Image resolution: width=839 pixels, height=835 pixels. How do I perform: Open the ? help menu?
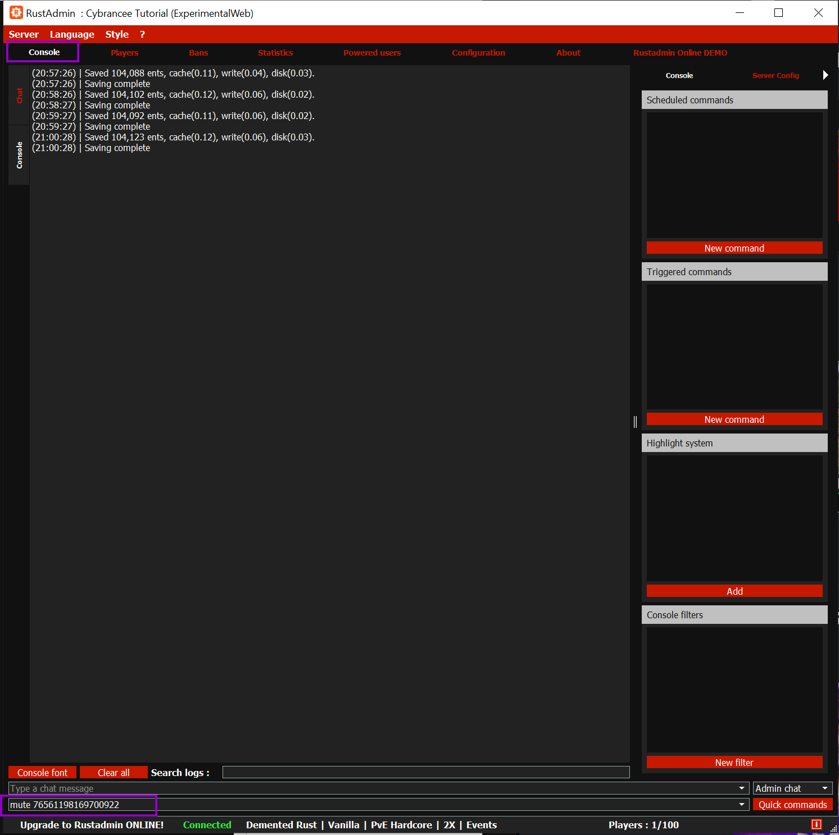point(142,34)
